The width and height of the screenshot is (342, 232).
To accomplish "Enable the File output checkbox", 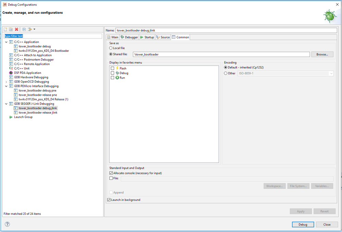I will click(x=111, y=178).
